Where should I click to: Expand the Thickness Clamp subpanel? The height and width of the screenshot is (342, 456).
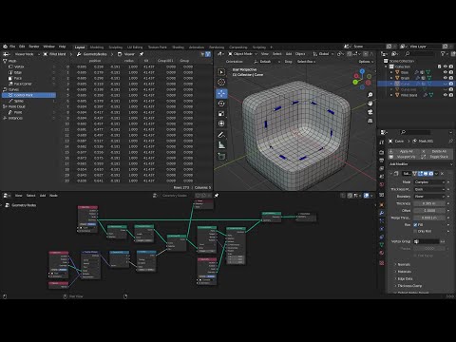click(x=408, y=286)
